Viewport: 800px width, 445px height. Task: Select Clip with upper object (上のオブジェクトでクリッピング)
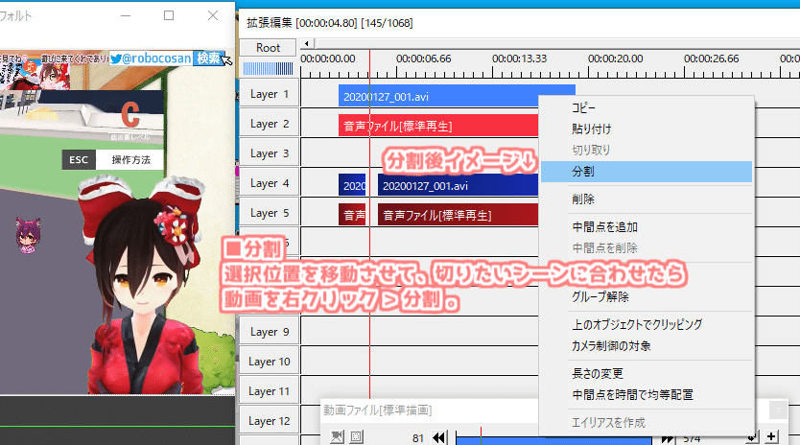637,324
